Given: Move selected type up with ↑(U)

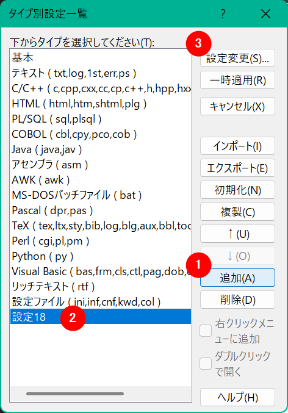Looking at the screenshot, I should pos(237,234).
